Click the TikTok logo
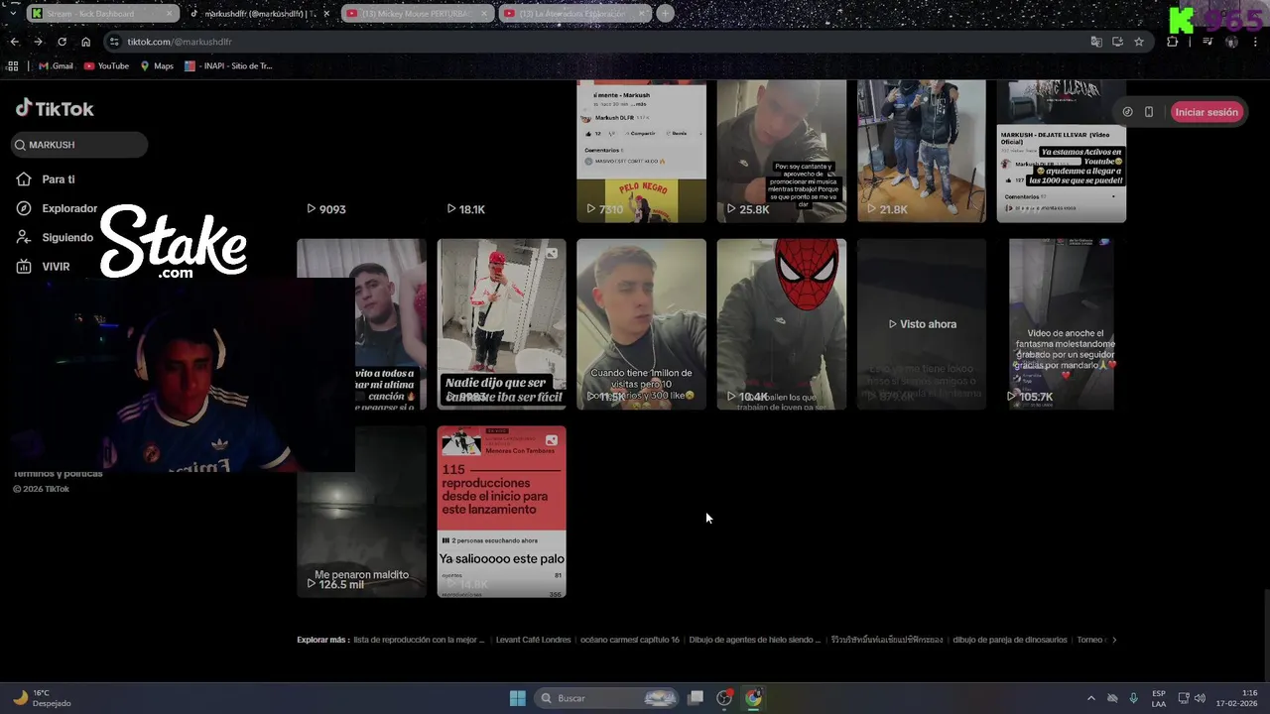1270x714 pixels. [x=55, y=108]
